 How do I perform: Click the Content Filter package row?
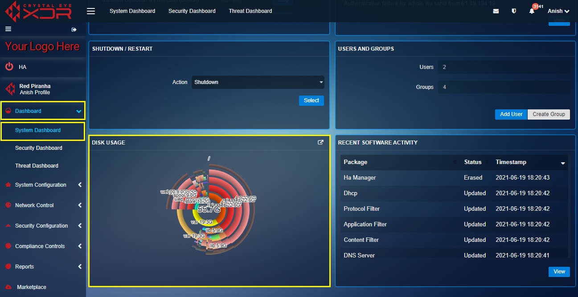coord(455,240)
